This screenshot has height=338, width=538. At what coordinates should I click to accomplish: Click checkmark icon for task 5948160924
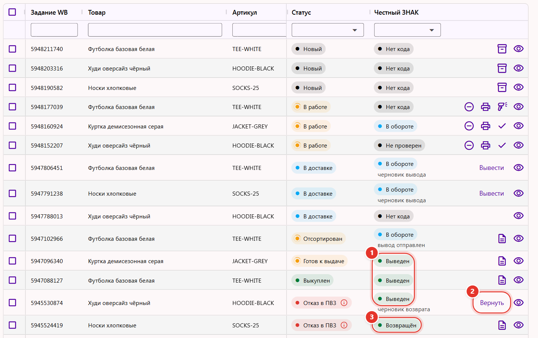pyautogui.click(x=502, y=126)
